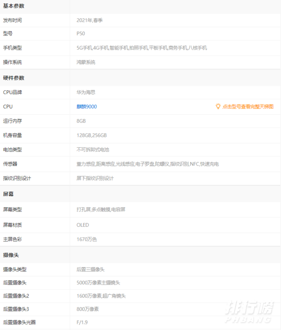Screen dimensions: 281x330
Task: Select the value 鸿蒙系统
Action: point(86,62)
